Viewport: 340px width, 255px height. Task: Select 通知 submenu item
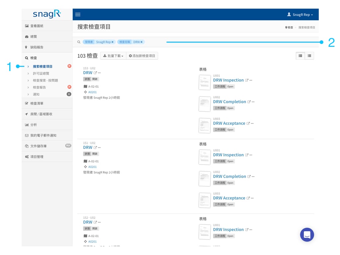coord(36,94)
